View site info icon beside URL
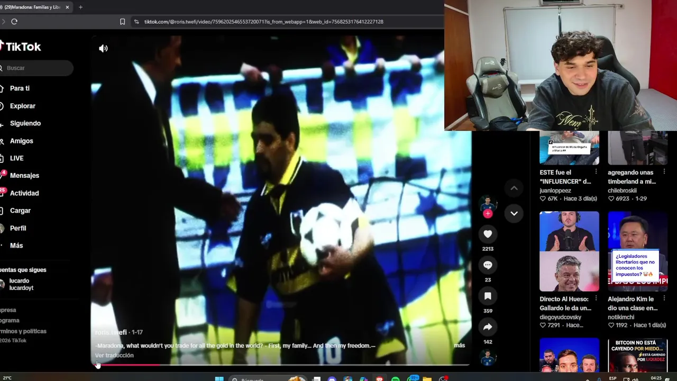Screen dimensions: 677x381 click(136, 22)
